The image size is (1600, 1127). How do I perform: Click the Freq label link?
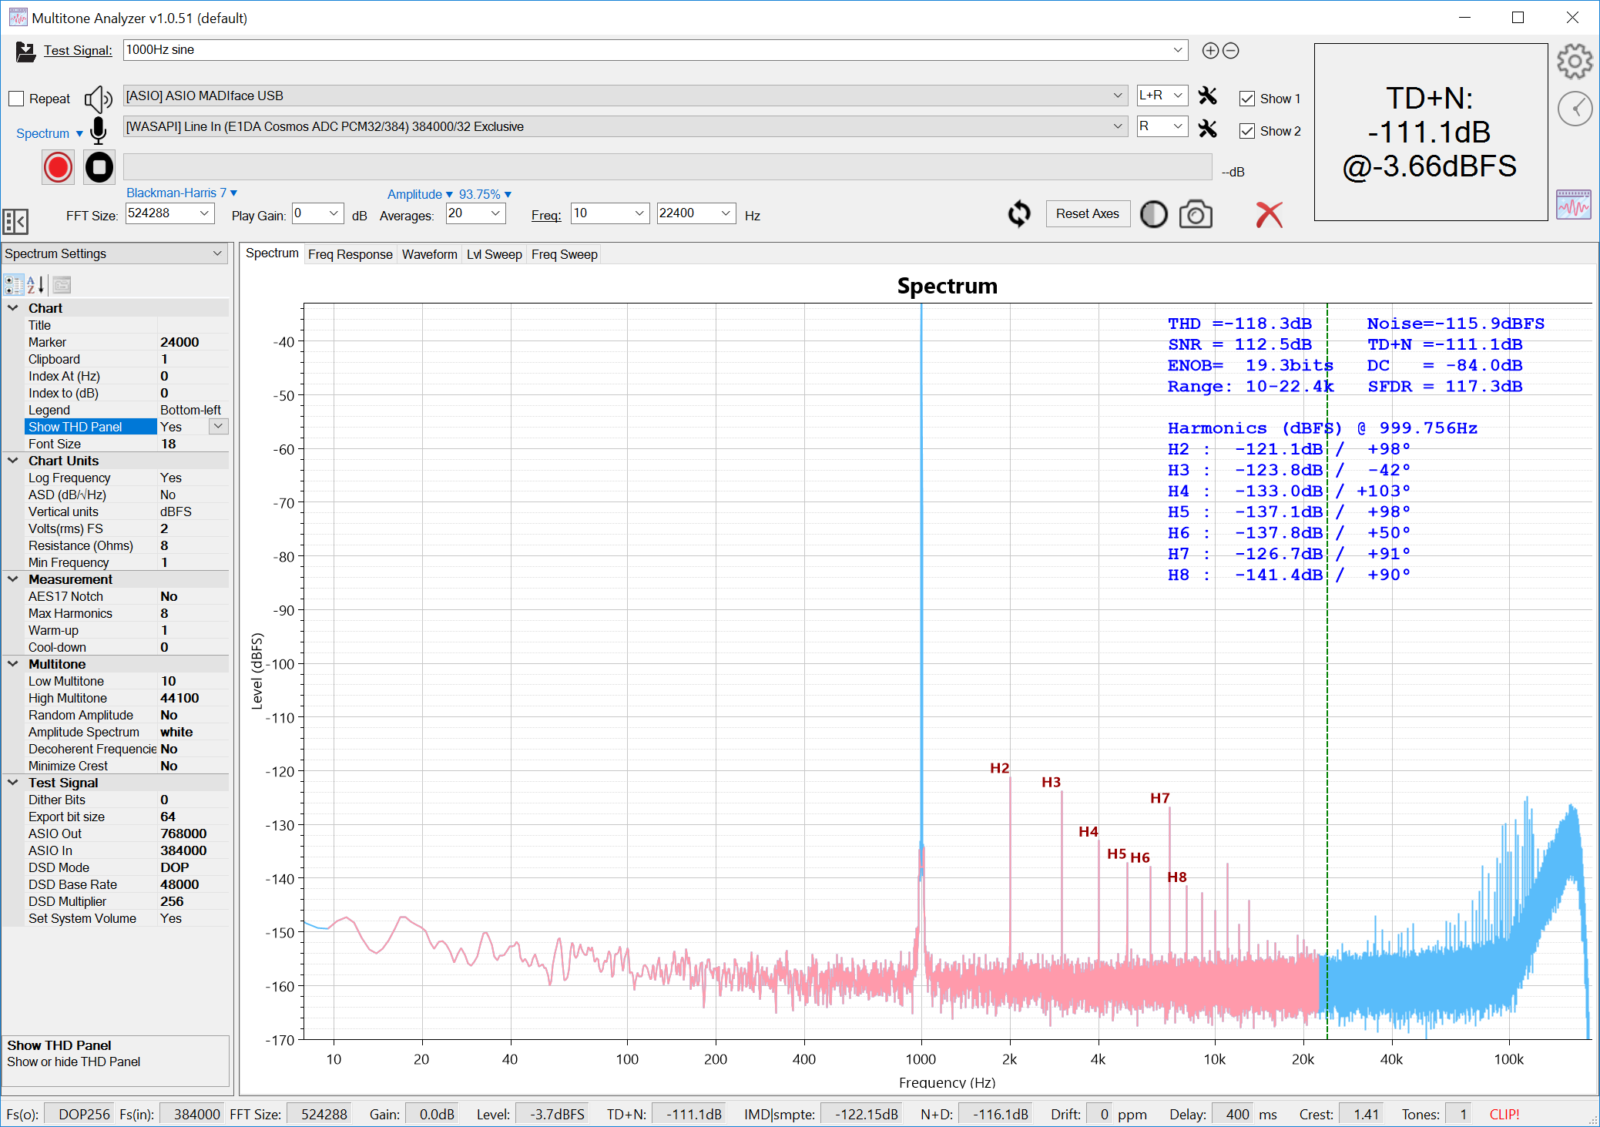(546, 216)
